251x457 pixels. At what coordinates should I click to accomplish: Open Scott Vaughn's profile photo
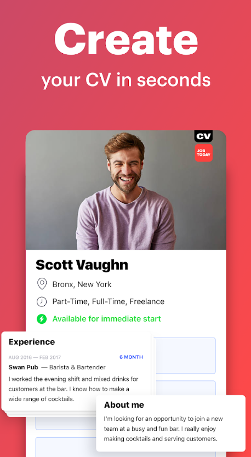pyautogui.click(x=126, y=190)
